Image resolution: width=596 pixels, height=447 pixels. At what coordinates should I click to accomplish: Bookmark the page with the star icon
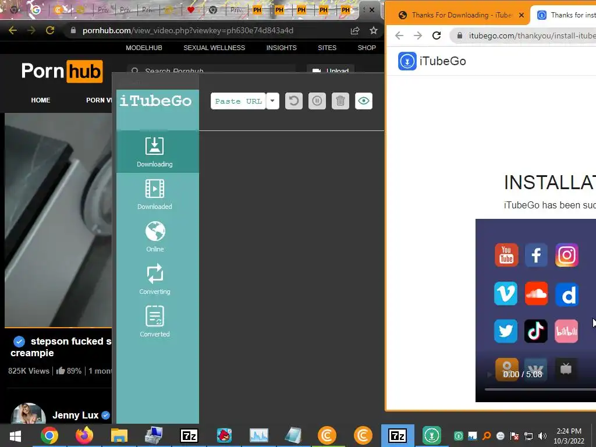[374, 30]
